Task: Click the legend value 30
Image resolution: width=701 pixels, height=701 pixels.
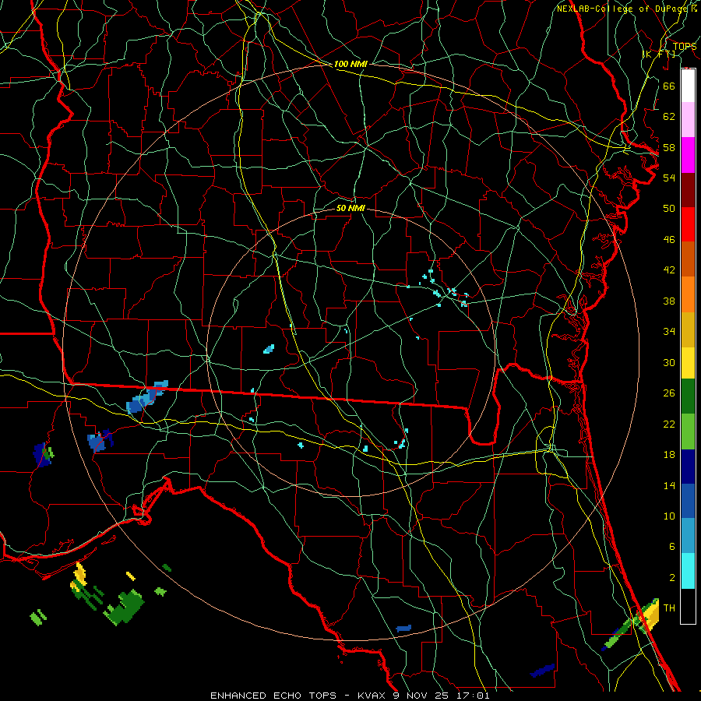Action: [x=669, y=362]
